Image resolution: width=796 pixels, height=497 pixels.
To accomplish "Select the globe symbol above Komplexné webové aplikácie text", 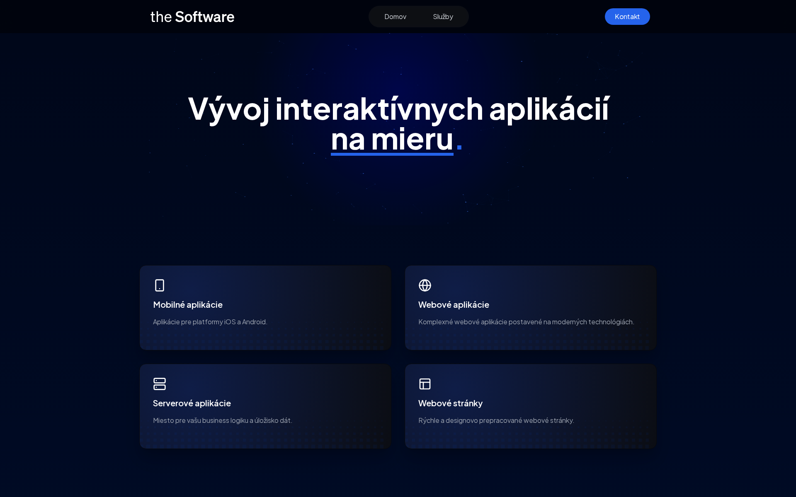I will (425, 285).
